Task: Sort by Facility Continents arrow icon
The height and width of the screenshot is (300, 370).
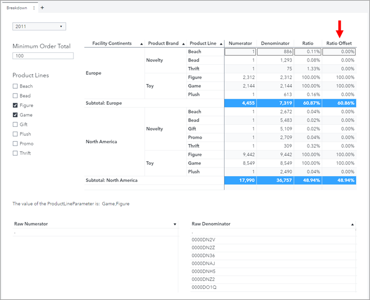Action: tap(141, 44)
